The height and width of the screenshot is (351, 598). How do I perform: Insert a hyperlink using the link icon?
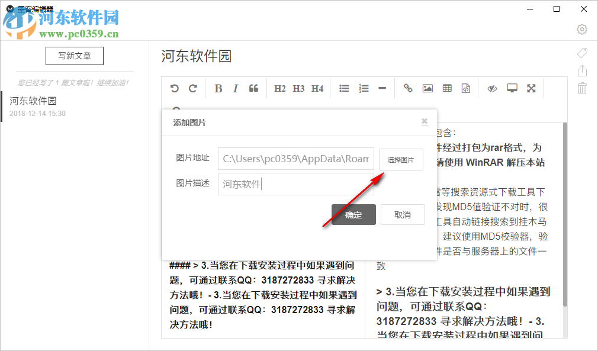coord(407,88)
